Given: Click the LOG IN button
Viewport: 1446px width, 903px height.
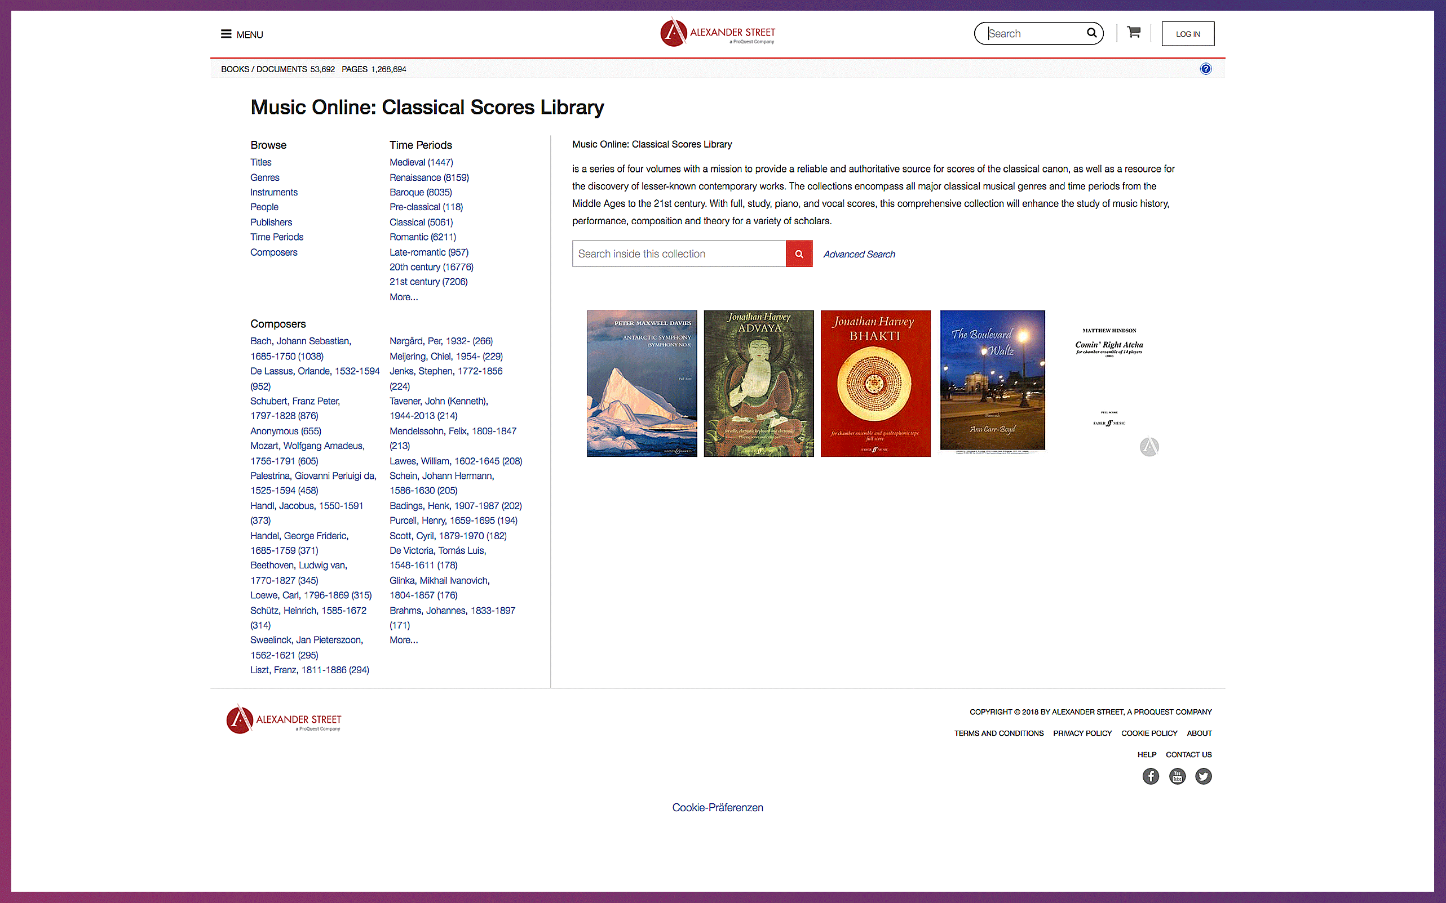Looking at the screenshot, I should (x=1187, y=33).
